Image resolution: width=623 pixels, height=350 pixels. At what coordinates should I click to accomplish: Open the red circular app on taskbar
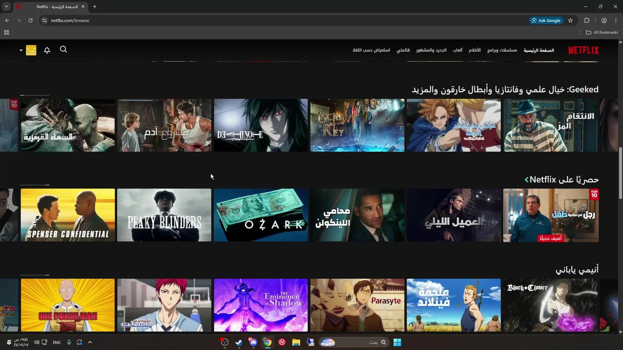281,342
